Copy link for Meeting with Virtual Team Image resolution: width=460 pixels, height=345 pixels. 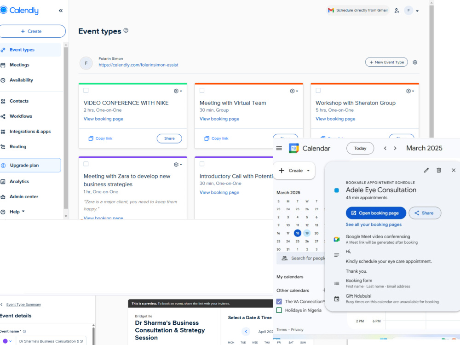[217, 138]
